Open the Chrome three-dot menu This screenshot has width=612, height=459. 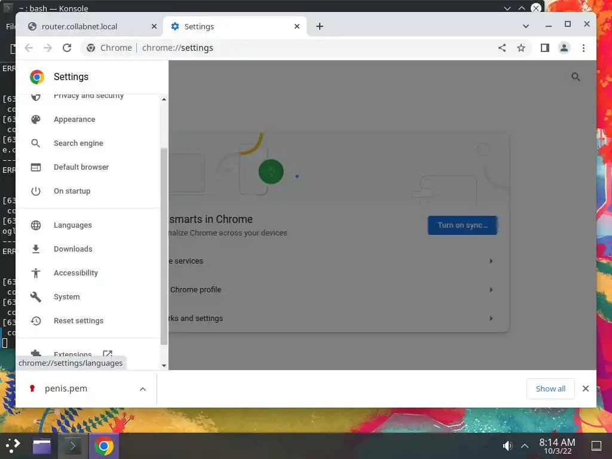(583, 48)
